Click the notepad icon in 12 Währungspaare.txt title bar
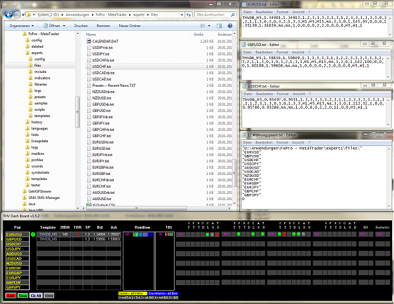 point(243,135)
